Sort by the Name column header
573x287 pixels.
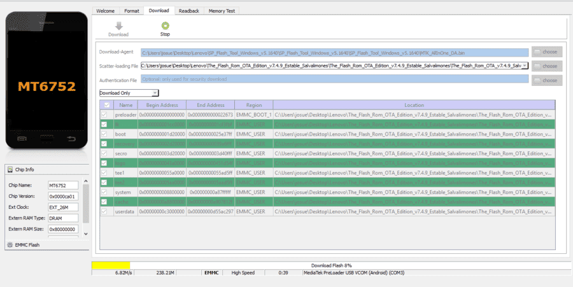125,105
